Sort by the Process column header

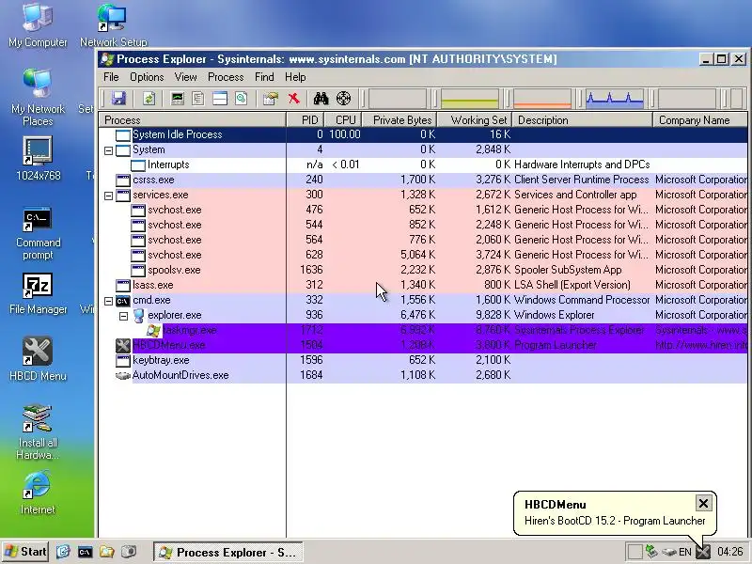pos(193,120)
